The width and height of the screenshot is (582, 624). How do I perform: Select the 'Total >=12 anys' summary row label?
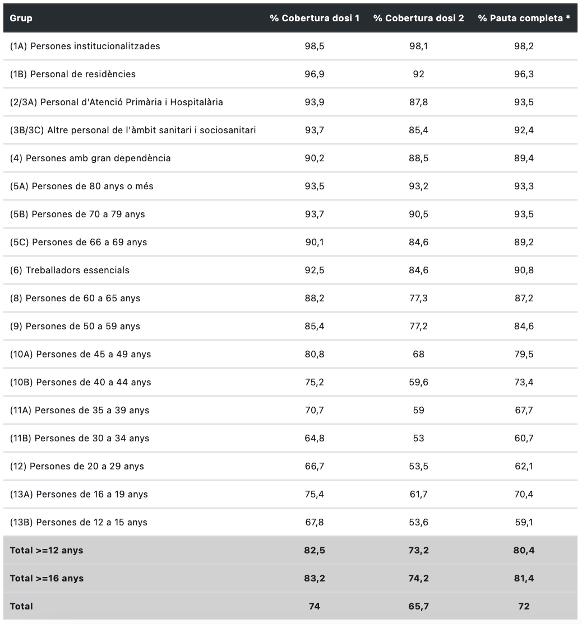pos(47,551)
